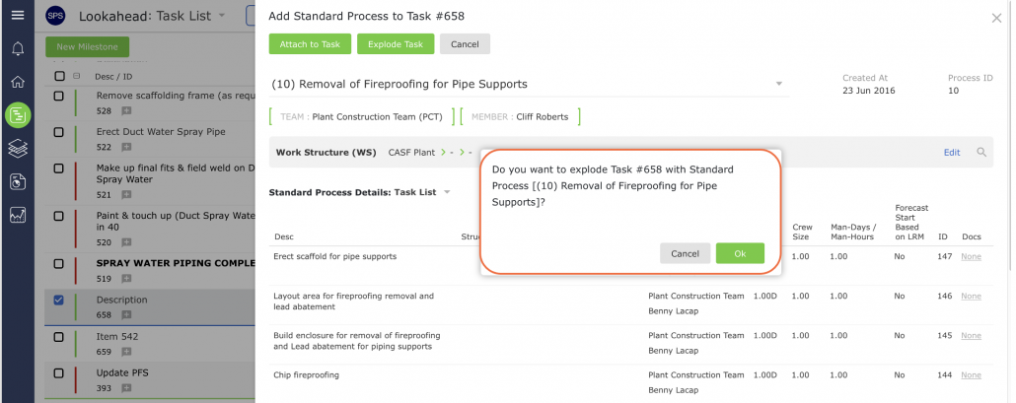
Task: Select the green task list sidebar icon
Action: pyautogui.click(x=18, y=115)
